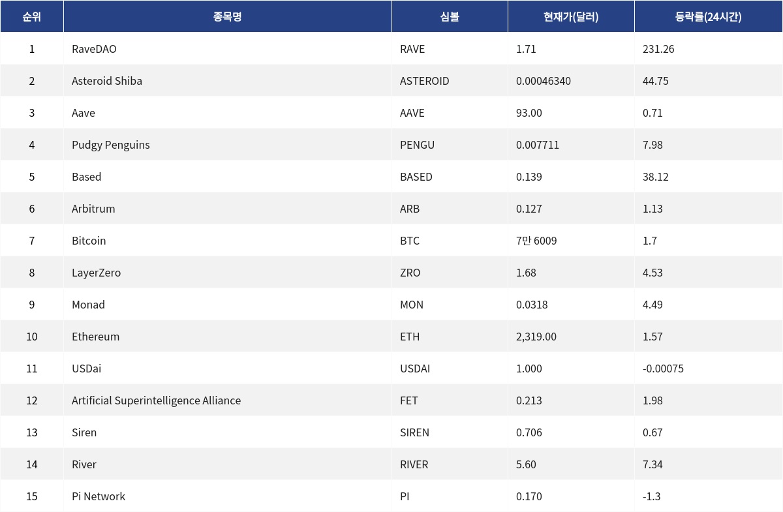Image resolution: width=783 pixels, height=512 pixels.
Task: Click the 등락률(24시간) column header
Action: click(x=708, y=17)
